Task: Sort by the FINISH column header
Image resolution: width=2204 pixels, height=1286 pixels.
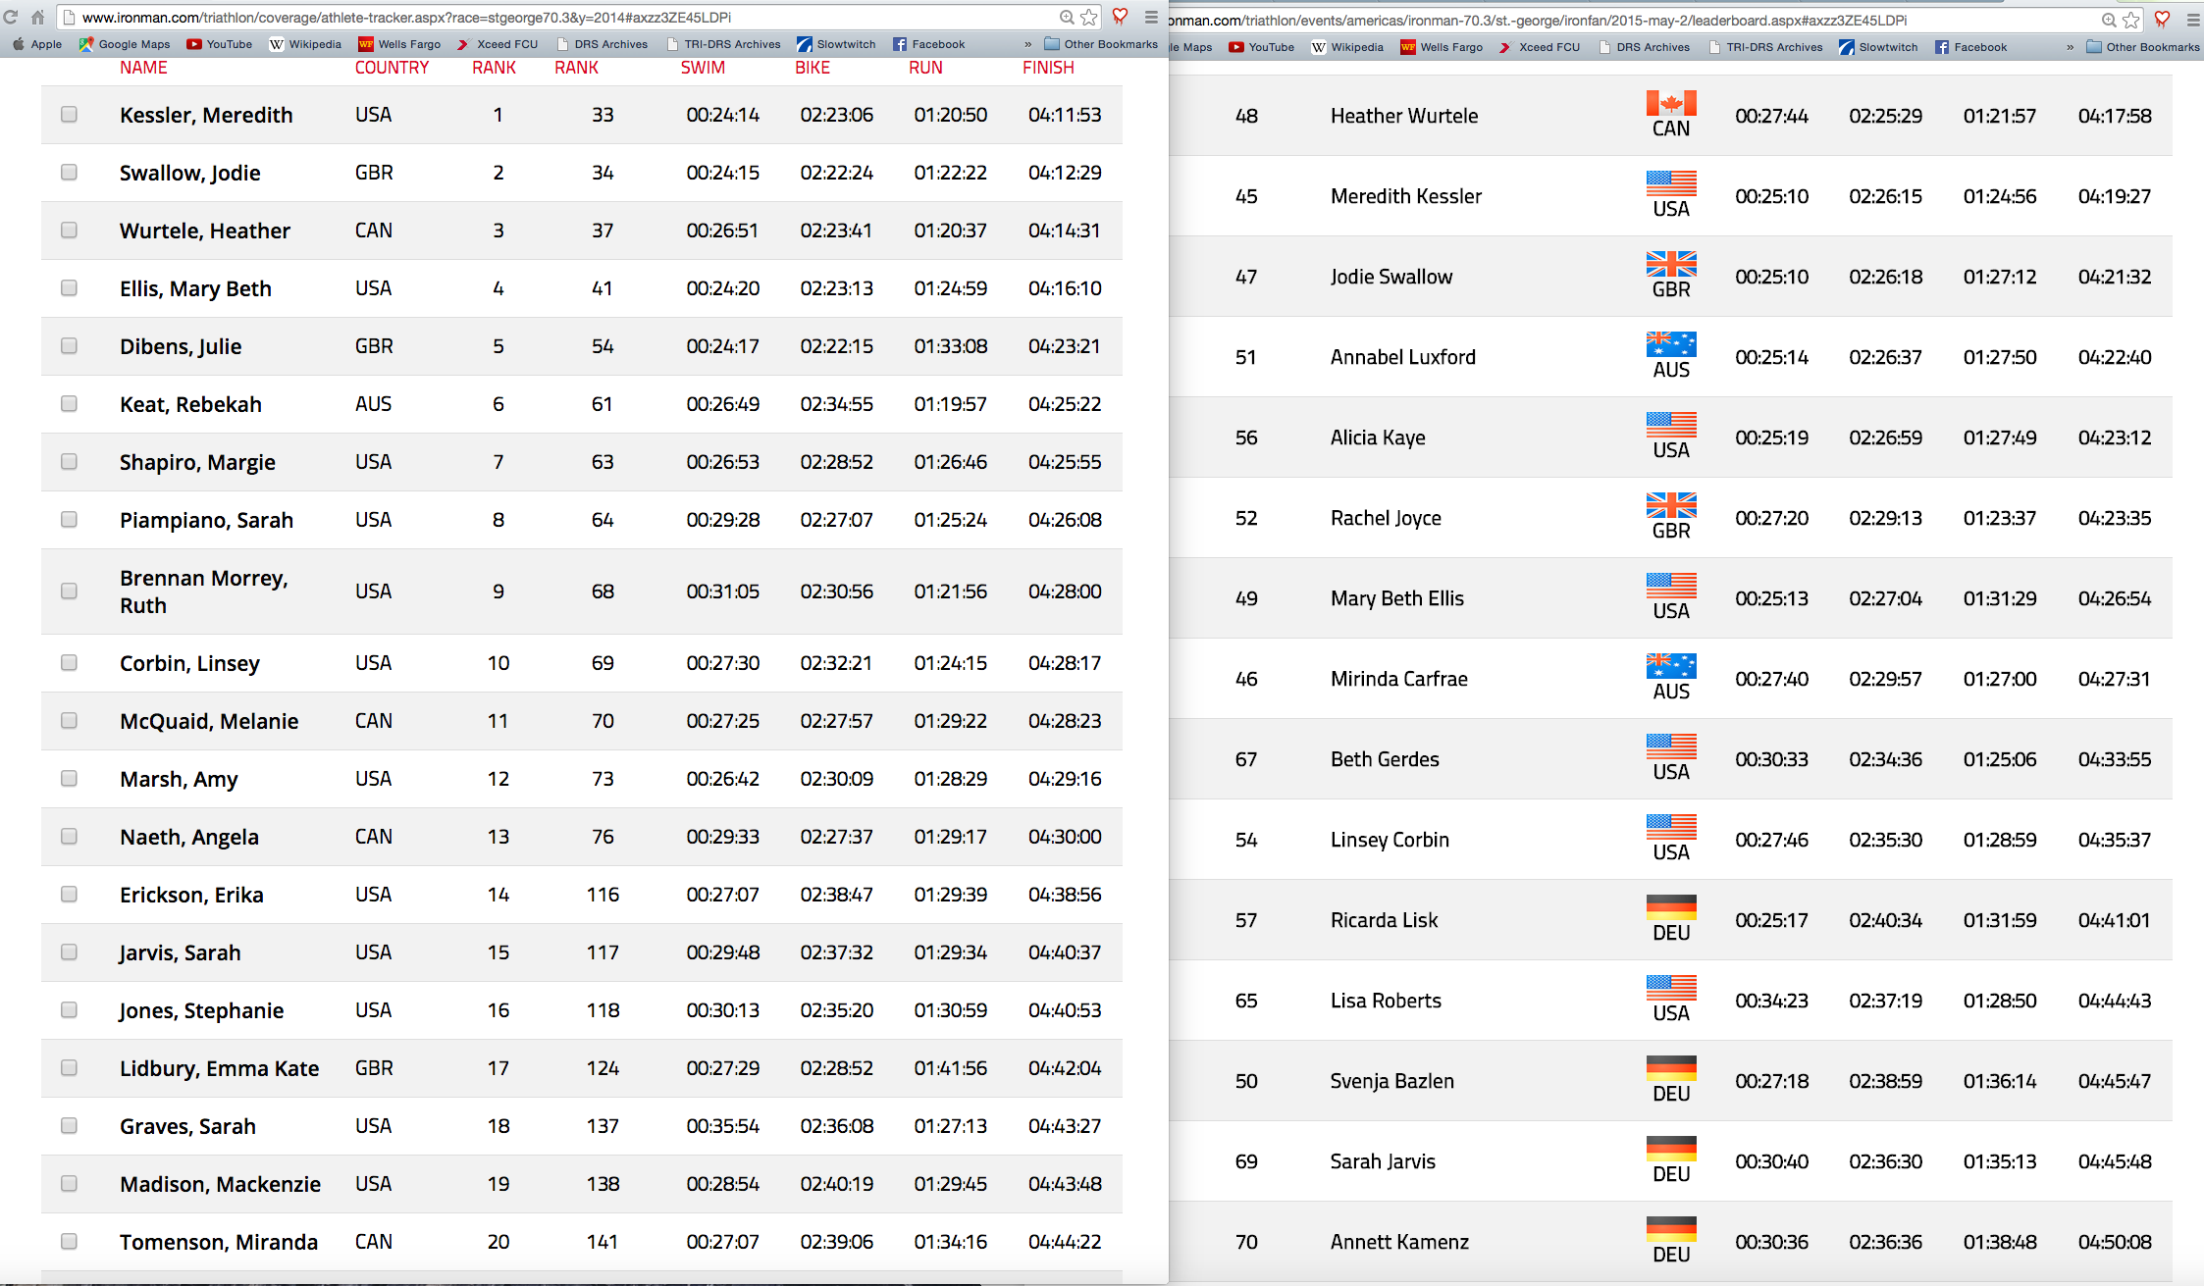Action: click(1048, 68)
